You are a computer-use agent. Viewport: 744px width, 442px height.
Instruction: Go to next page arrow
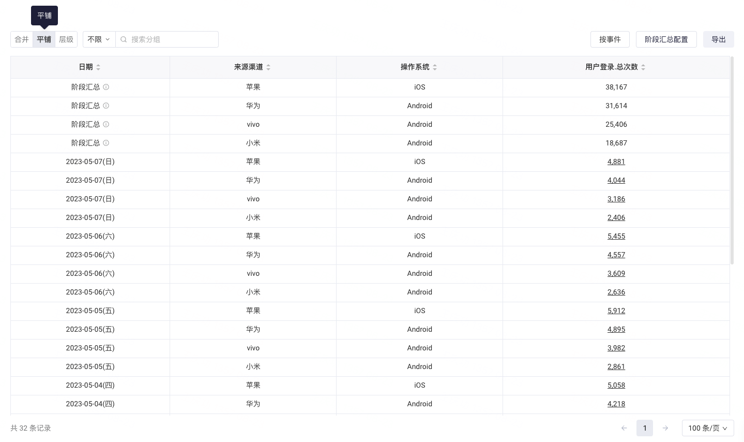pos(665,428)
